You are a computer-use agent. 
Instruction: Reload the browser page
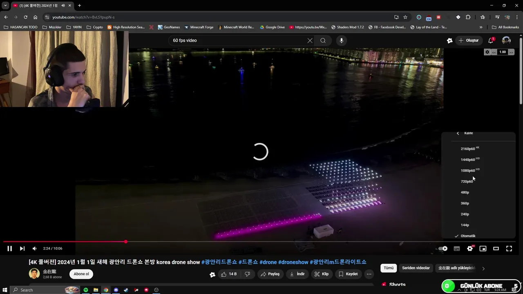pos(25,17)
